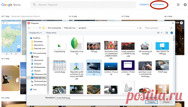Open the Музыка folder in the tree
Image resolution: width=188 pixels, height=107 pixels.
coord(36,71)
